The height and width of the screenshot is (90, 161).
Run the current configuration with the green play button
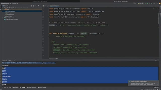point(145,3)
